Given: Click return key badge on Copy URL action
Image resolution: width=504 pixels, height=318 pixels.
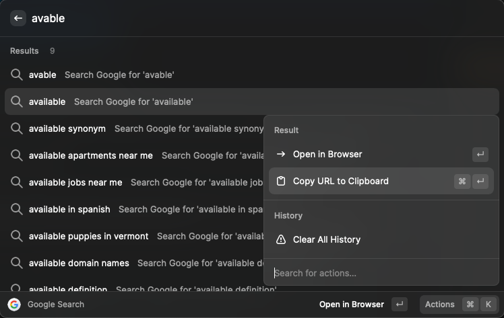Looking at the screenshot, I should point(480,181).
